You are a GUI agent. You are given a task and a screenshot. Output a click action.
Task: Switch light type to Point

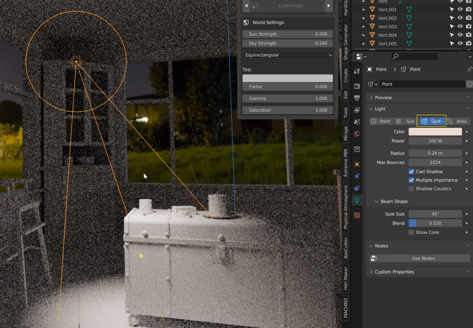coord(381,121)
